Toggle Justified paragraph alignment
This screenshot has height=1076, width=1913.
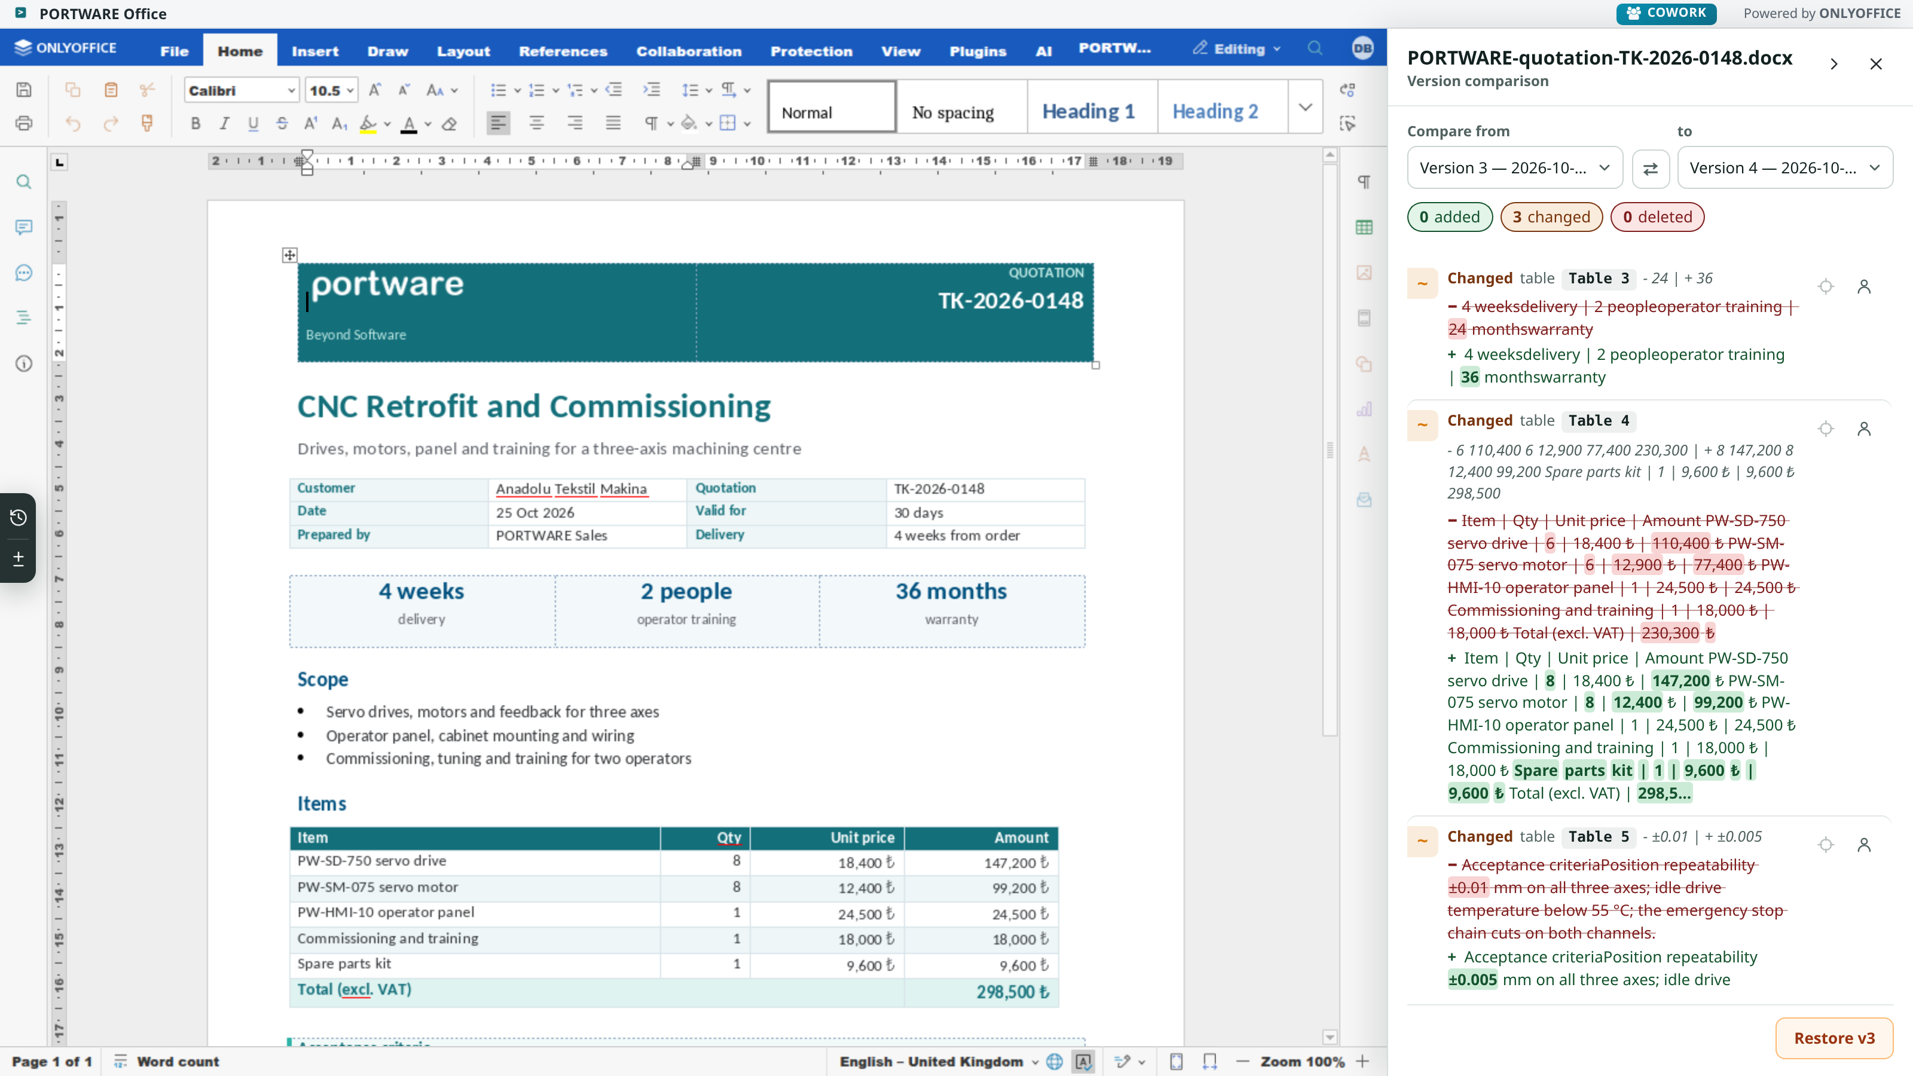coord(613,123)
